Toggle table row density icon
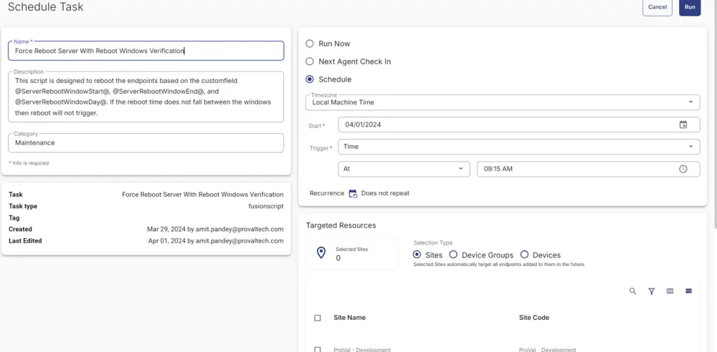Screen dimensions: 717x352 [688, 290]
